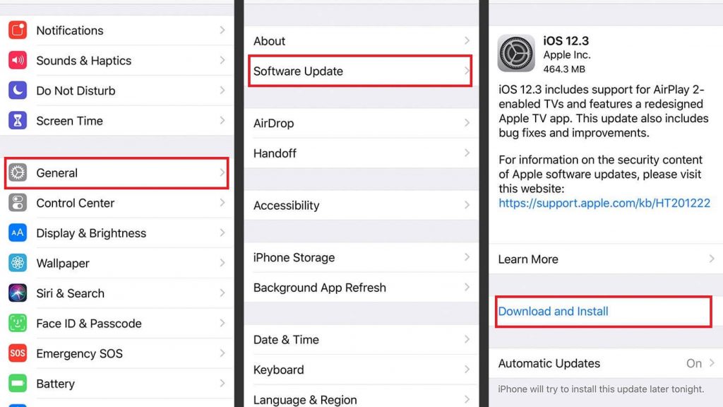This screenshot has width=723, height=407.
Task: Tap the Wallpaper flower icon
Action: tap(18, 263)
